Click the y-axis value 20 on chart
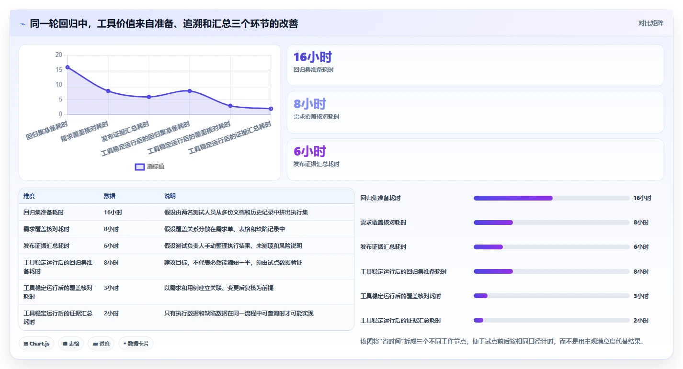The image size is (683, 369). (59, 55)
